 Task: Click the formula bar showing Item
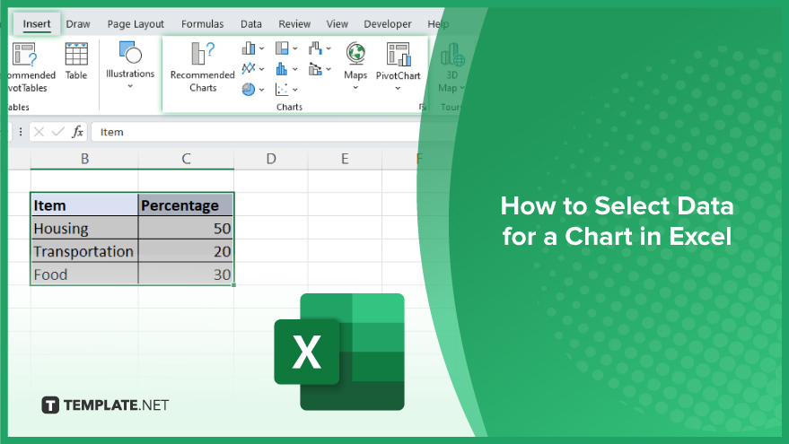tap(257, 132)
